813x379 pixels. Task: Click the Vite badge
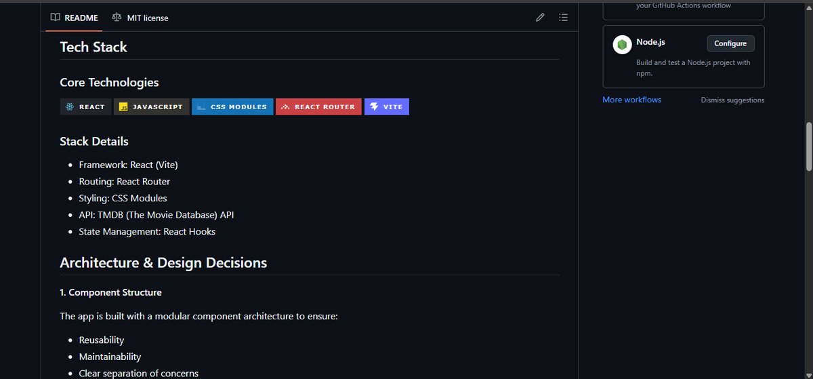387,106
